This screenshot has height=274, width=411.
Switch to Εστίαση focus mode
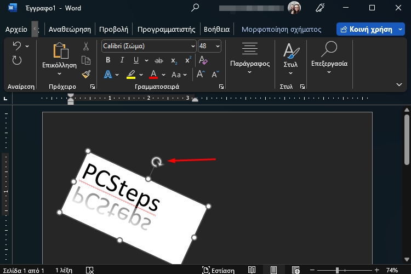(x=218, y=270)
